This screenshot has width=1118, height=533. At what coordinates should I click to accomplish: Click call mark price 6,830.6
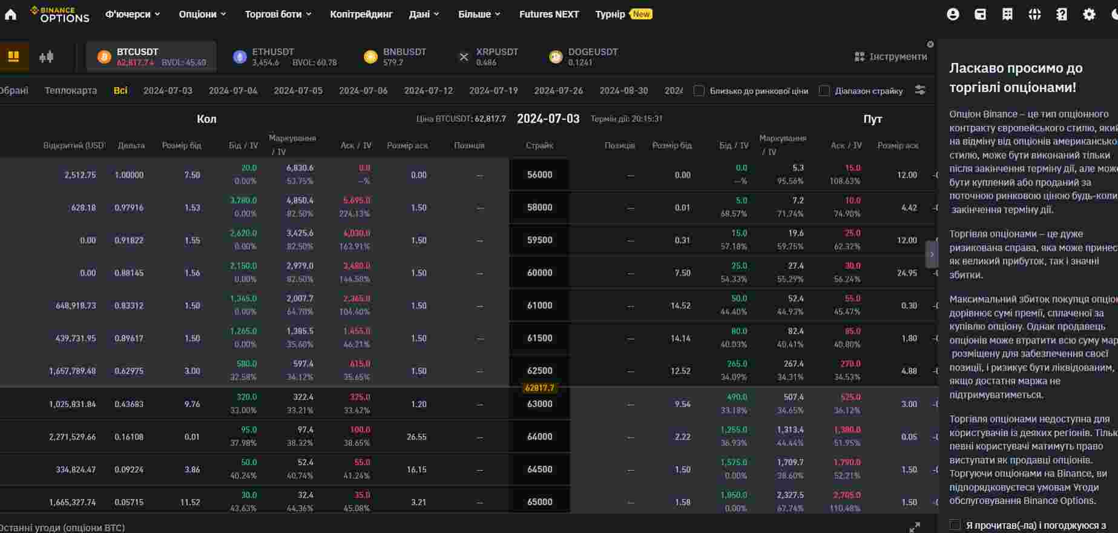pos(300,168)
